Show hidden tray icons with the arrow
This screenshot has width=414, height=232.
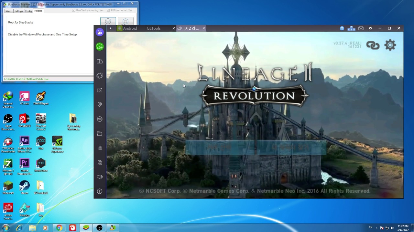pos(376,228)
